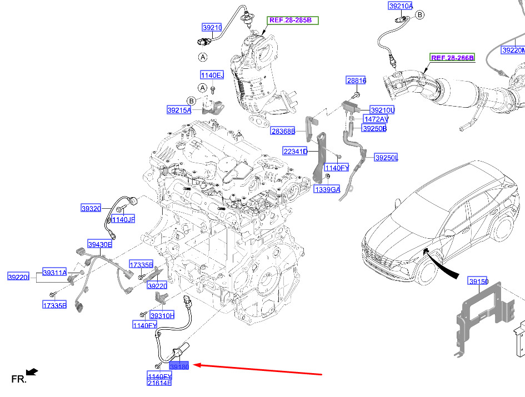Click part label 22341D
525x397 pixels.
[295, 152]
